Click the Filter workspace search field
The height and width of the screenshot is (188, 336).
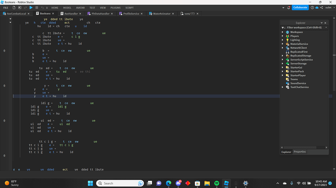pos(304,27)
